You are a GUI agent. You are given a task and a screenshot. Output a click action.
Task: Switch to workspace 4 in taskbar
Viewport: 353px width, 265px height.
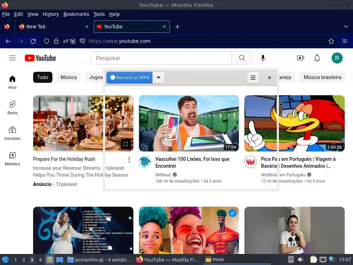pos(40,260)
